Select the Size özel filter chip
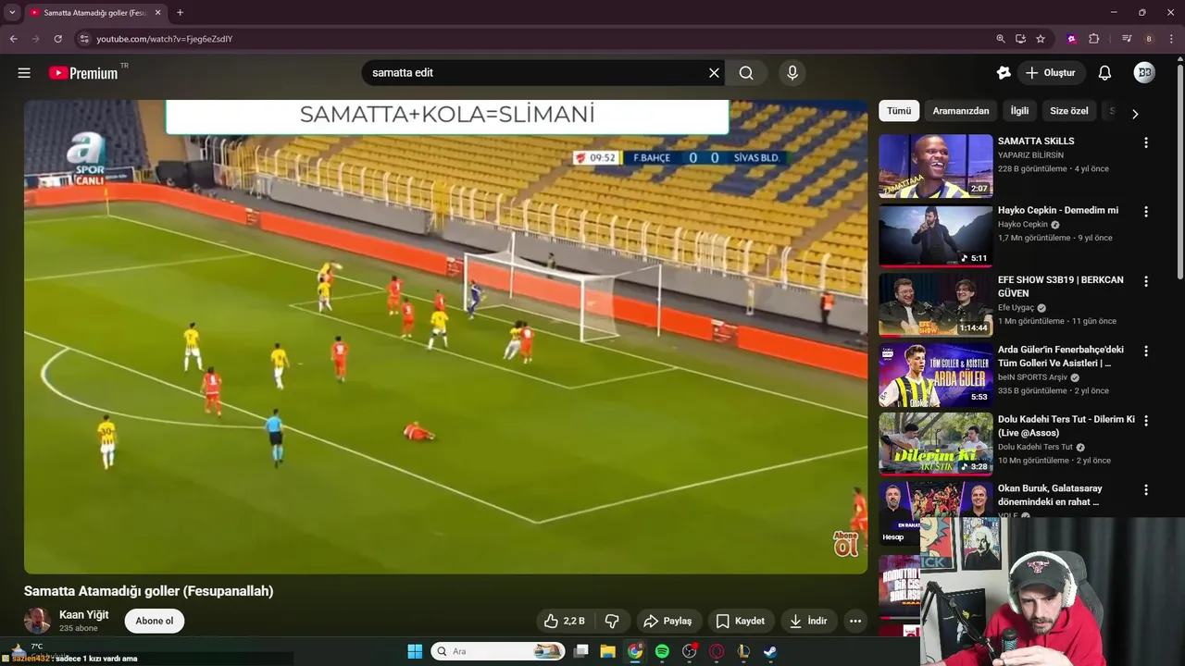The width and height of the screenshot is (1185, 666). [1069, 111]
